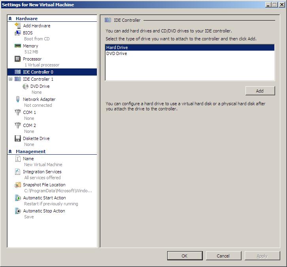The height and width of the screenshot is (267, 287).
Task: Click the DVD Drive disc icon
Action: (x=26, y=86)
